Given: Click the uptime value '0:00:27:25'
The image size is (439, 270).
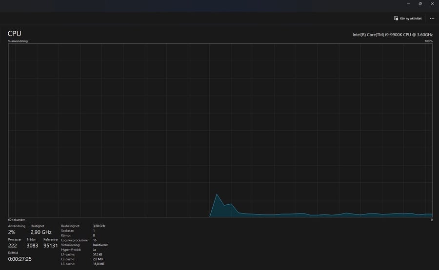Looking at the screenshot, I should click(x=20, y=259).
